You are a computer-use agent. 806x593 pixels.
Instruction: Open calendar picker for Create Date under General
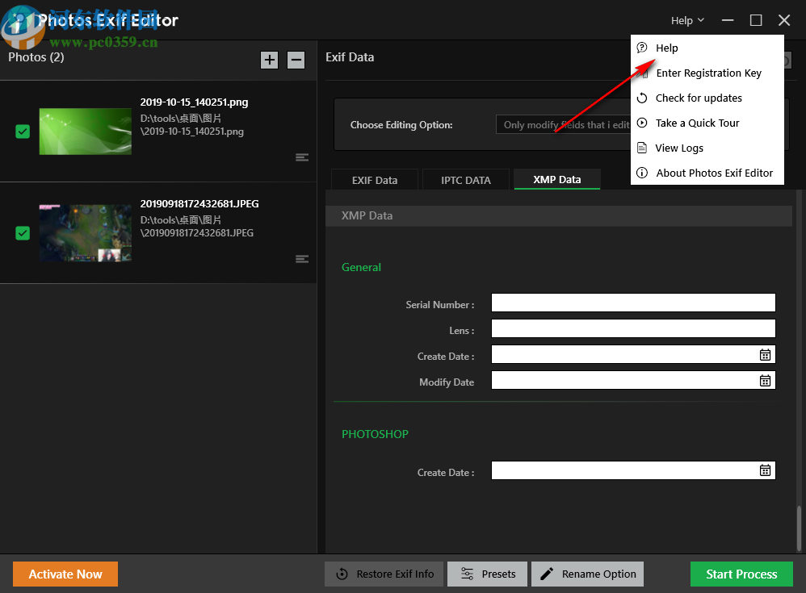765,354
